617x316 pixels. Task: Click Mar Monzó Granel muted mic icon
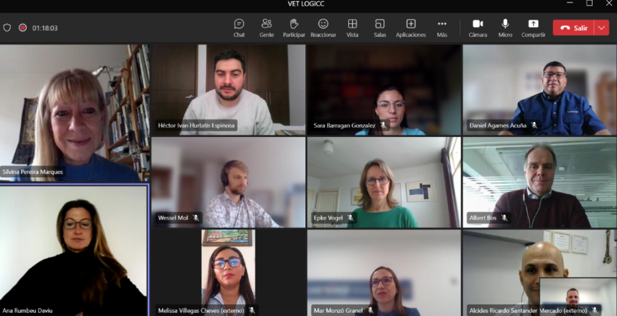[370, 310]
